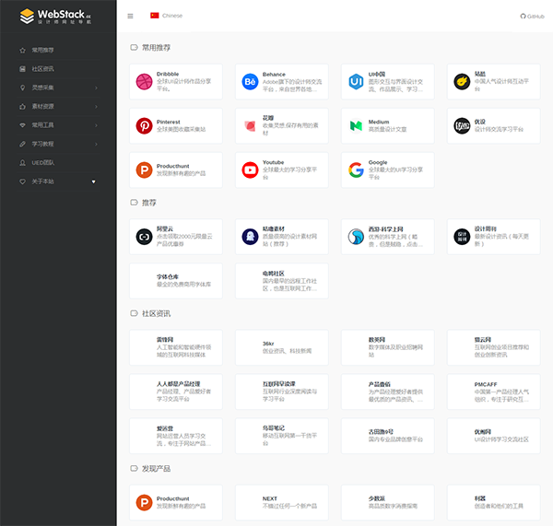Image resolution: width=553 pixels, height=526 pixels.
Task: Expand the 学习教程 sidebar chevron
Action: [x=96, y=144]
